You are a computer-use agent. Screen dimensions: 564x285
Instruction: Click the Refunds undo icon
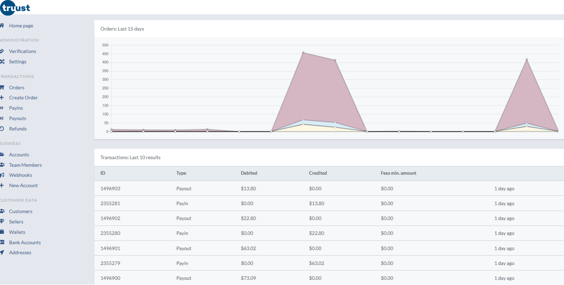tap(2, 129)
